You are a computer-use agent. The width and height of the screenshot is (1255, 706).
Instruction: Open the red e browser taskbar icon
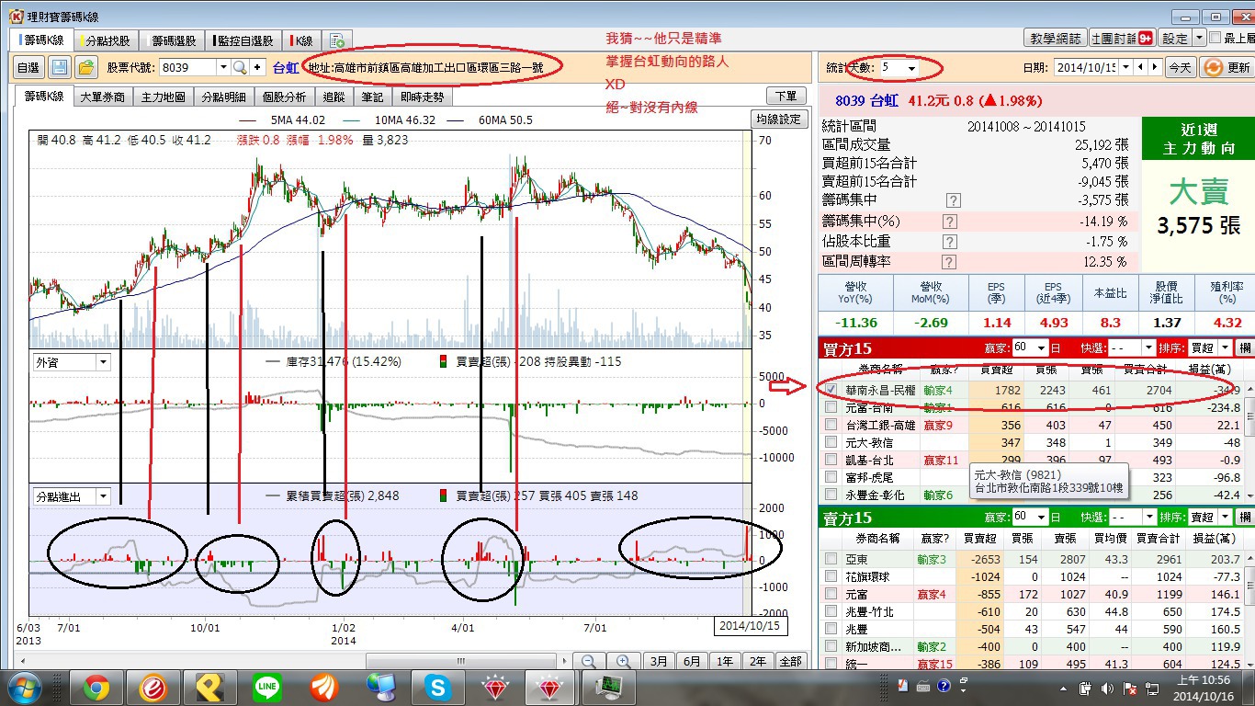pos(153,687)
